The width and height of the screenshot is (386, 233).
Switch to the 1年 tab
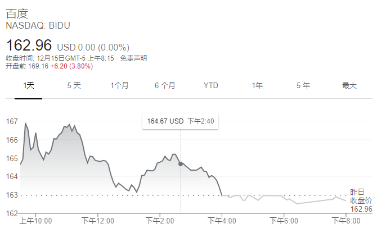257,85
